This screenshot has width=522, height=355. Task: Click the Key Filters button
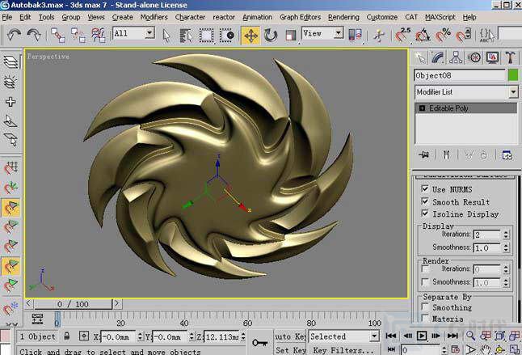(343, 350)
